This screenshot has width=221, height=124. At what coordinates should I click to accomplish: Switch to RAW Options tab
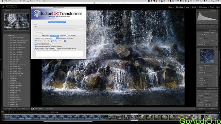coord(46,36)
